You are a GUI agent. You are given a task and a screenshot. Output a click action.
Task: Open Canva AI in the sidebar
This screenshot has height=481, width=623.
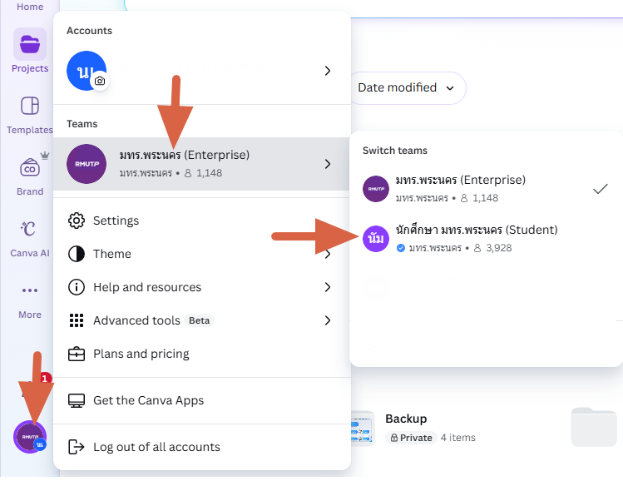tap(30, 236)
